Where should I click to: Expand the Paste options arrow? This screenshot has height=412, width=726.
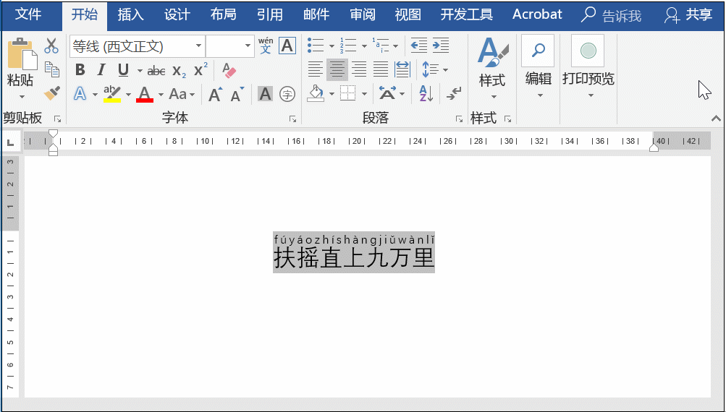click(22, 97)
